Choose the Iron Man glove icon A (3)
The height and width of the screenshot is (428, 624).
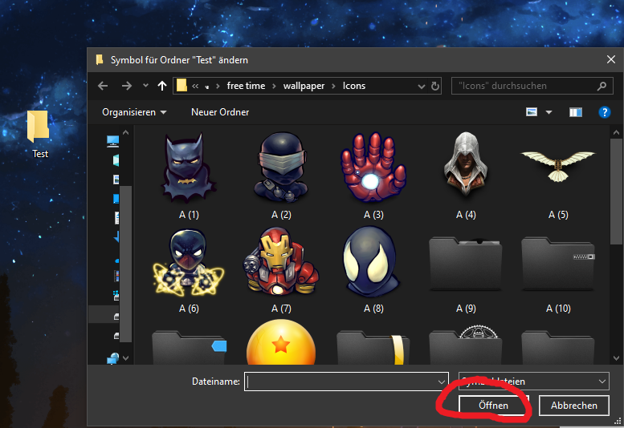point(373,168)
